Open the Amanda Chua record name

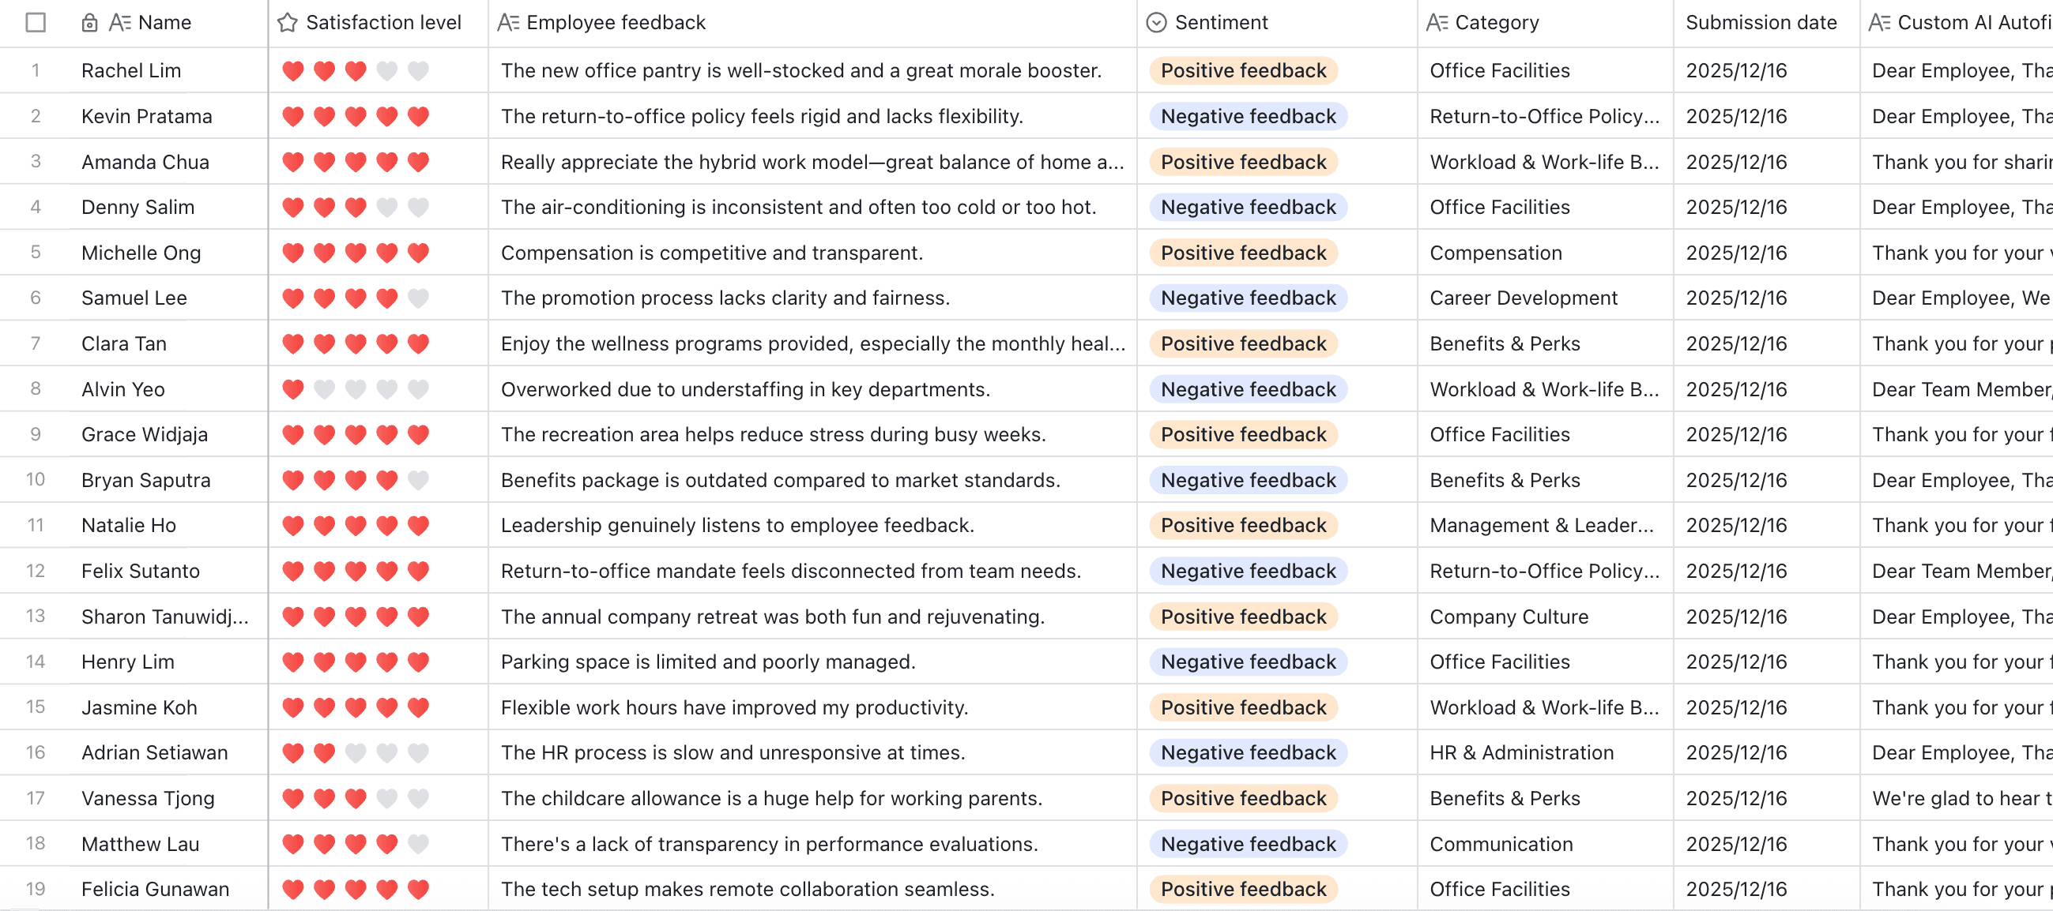coord(145,163)
